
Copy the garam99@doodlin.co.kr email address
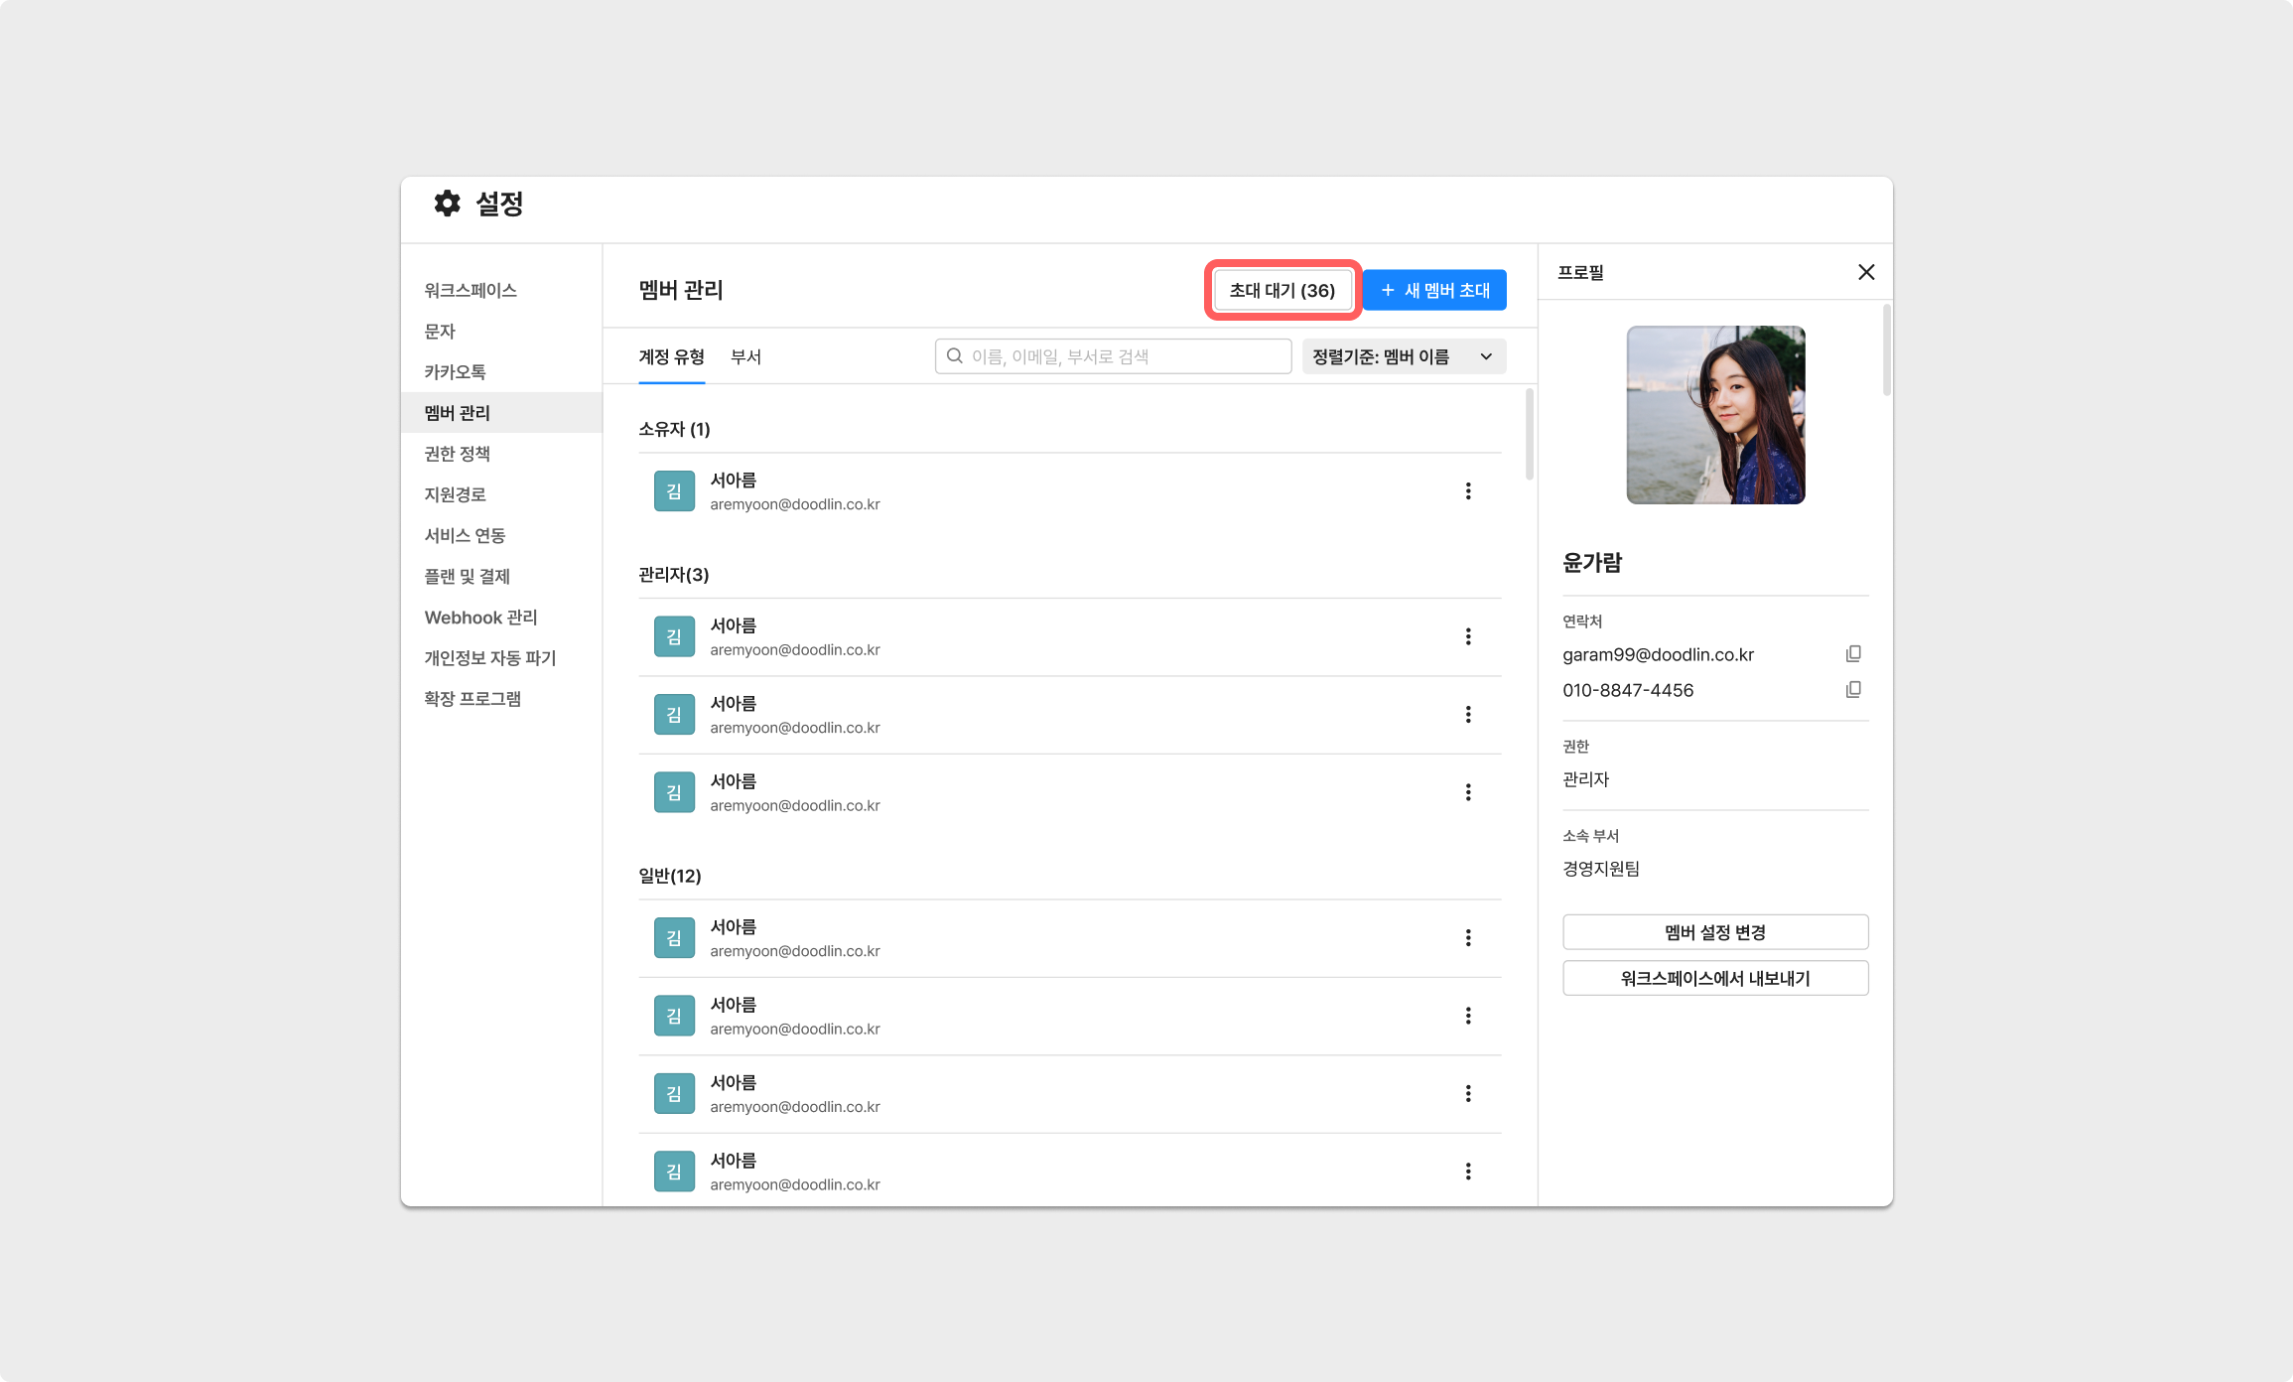coord(1852,654)
